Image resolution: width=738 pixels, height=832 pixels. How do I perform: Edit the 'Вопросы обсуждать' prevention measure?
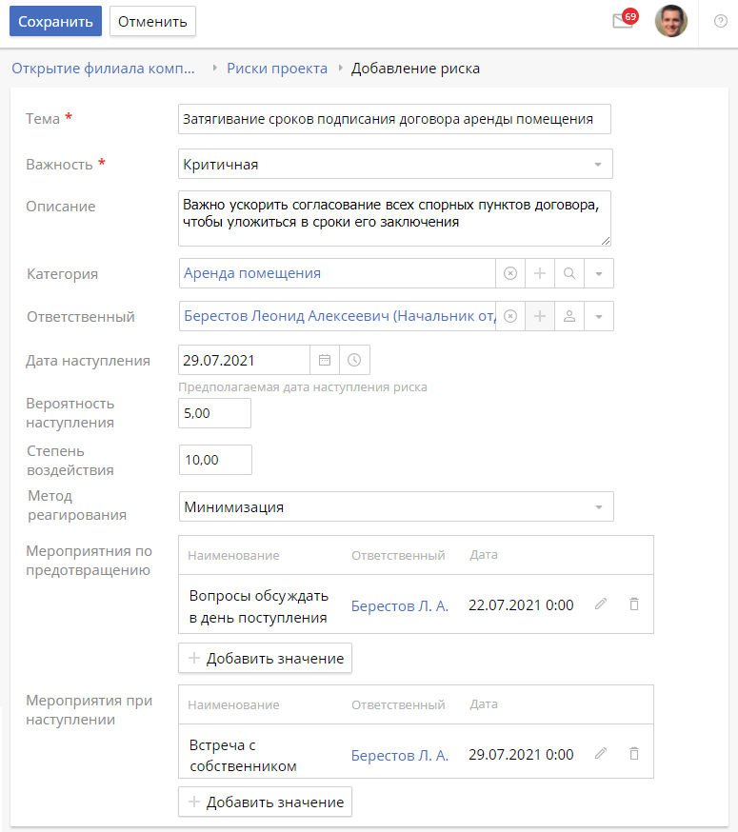click(x=600, y=604)
